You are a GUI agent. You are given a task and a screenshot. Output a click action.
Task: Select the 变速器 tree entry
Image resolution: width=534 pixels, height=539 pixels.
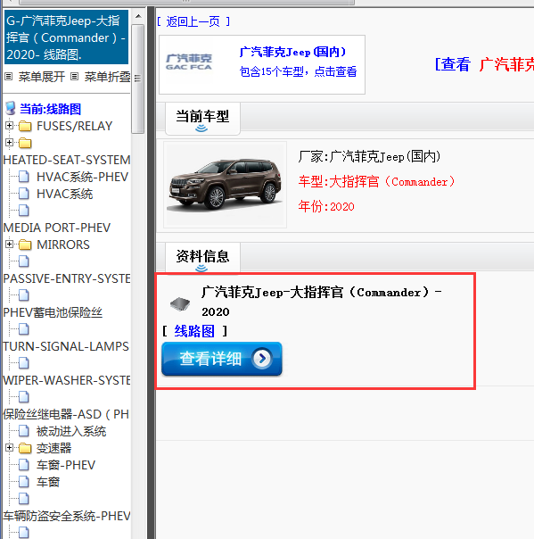[53, 448]
